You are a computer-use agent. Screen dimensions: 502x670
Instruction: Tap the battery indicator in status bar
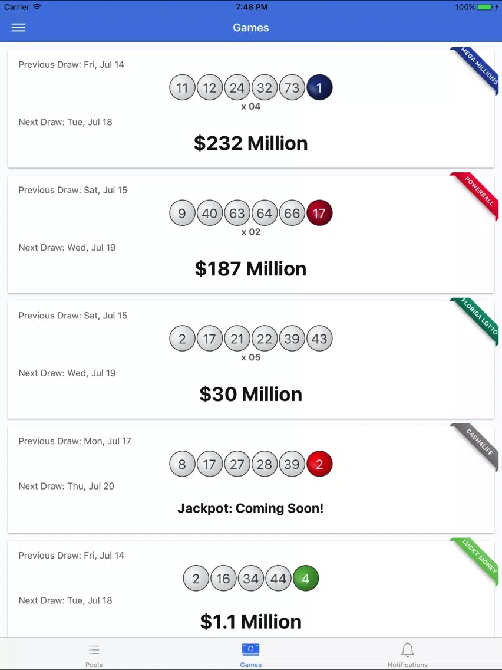click(485, 7)
